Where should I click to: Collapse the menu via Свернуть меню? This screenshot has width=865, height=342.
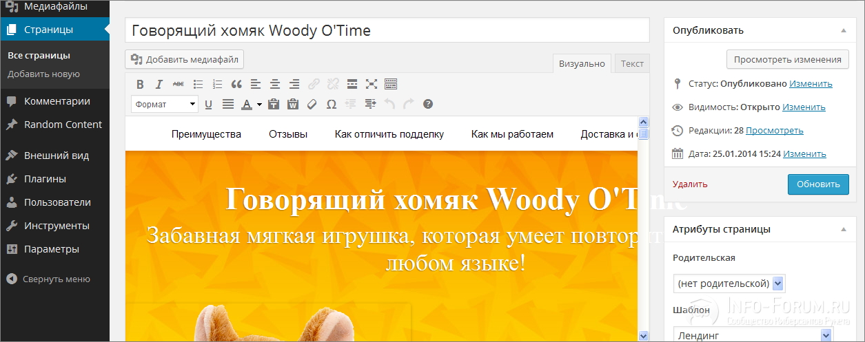(55, 279)
